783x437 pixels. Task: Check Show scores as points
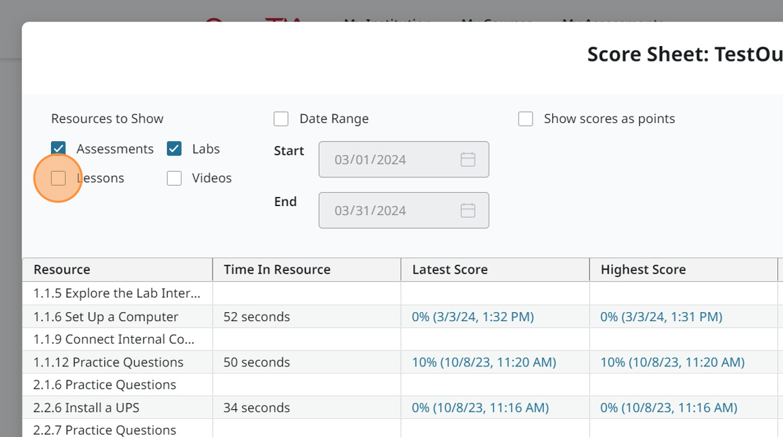526,119
